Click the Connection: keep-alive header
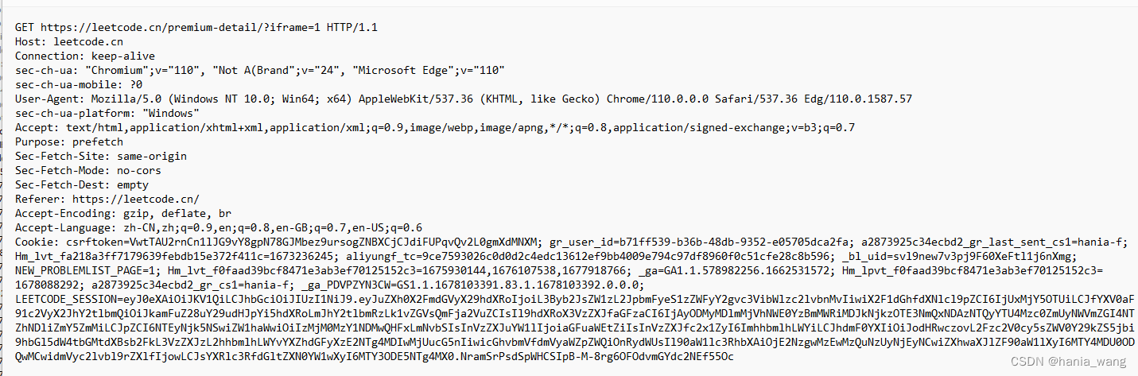 (x=85, y=56)
